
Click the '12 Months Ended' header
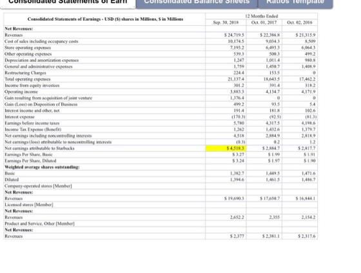(262, 16)
